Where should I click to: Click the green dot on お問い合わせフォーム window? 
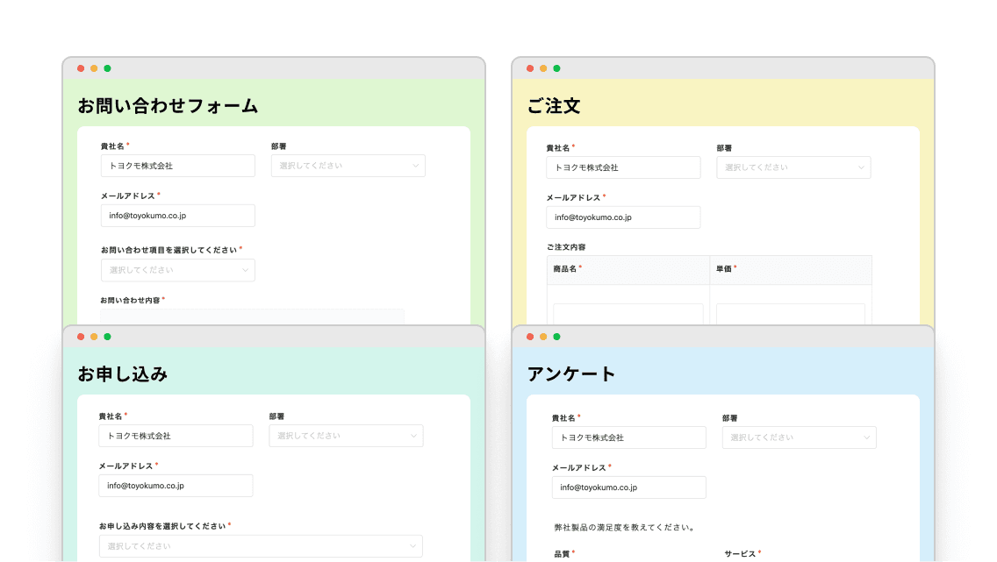107,68
